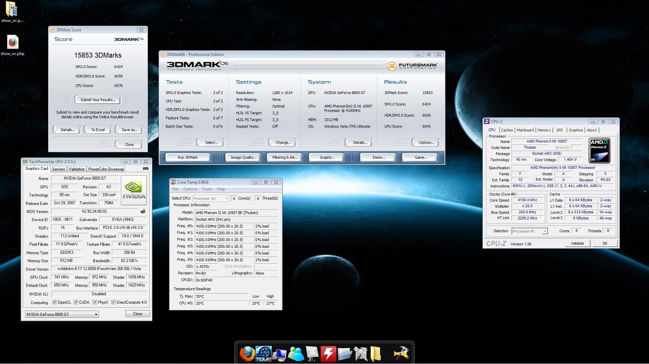Viewport: 649px width, 364px height.
Task: Click Change... under Settings in 3DMark06
Action: tap(283, 143)
